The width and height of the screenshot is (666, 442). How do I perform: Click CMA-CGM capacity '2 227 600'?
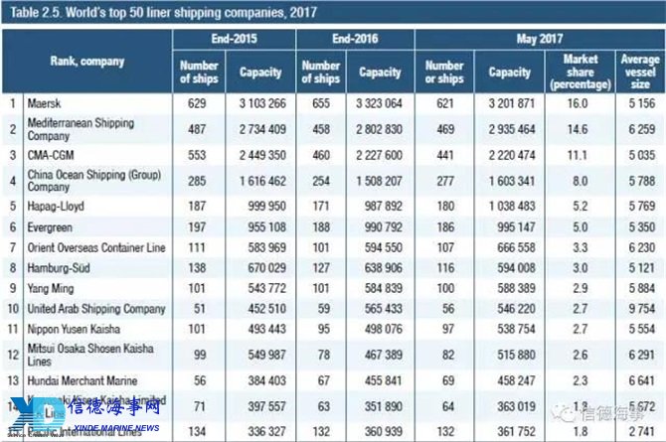click(x=379, y=155)
